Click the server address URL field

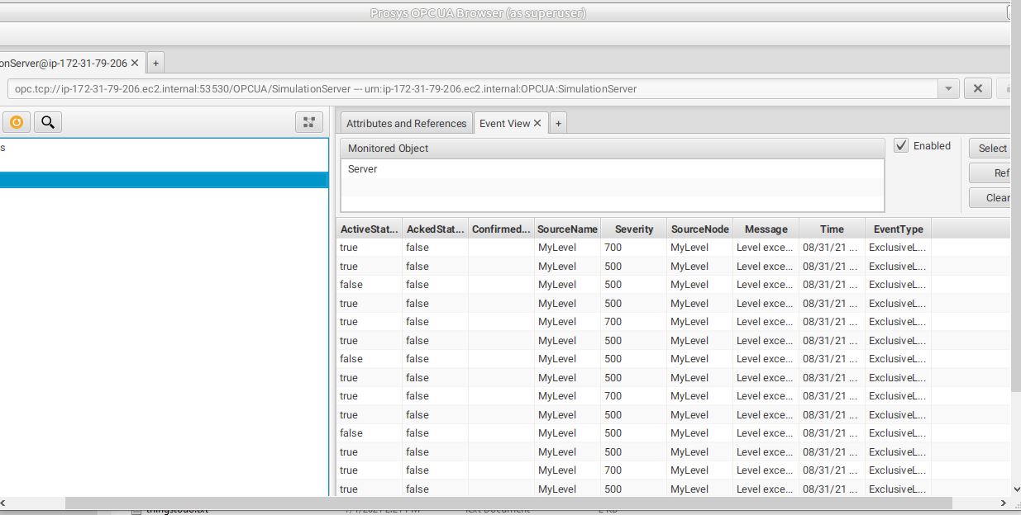coord(472,89)
